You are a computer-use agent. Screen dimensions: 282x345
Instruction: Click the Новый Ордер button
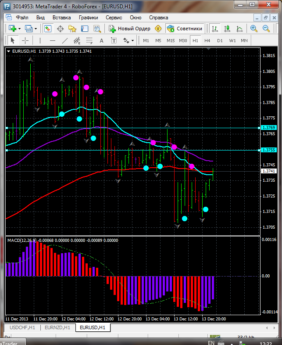tap(130, 29)
